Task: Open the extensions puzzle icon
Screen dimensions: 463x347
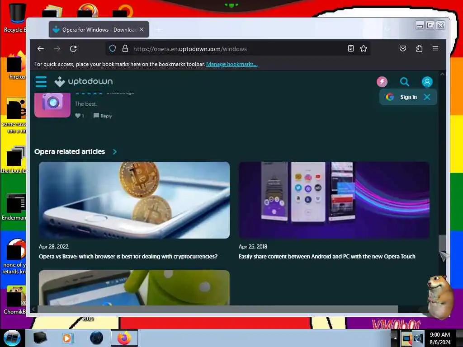Action: (x=419, y=48)
